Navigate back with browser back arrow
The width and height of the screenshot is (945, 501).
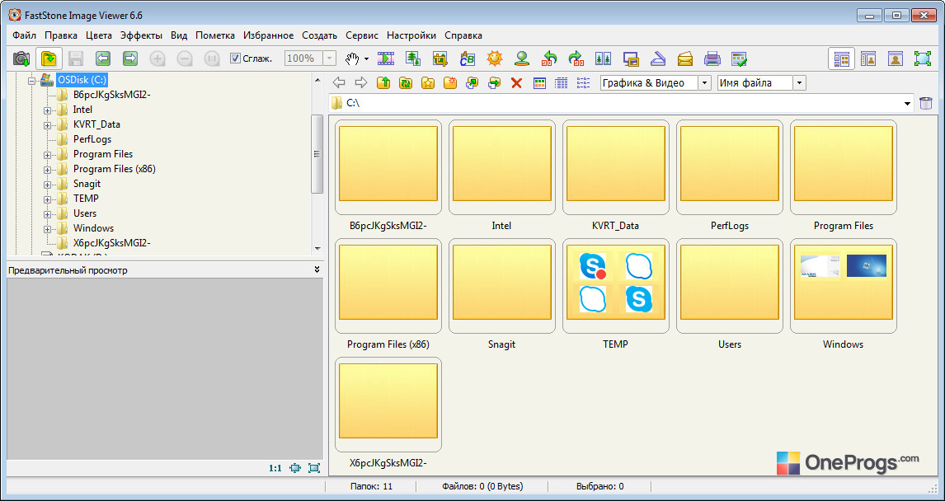339,83
